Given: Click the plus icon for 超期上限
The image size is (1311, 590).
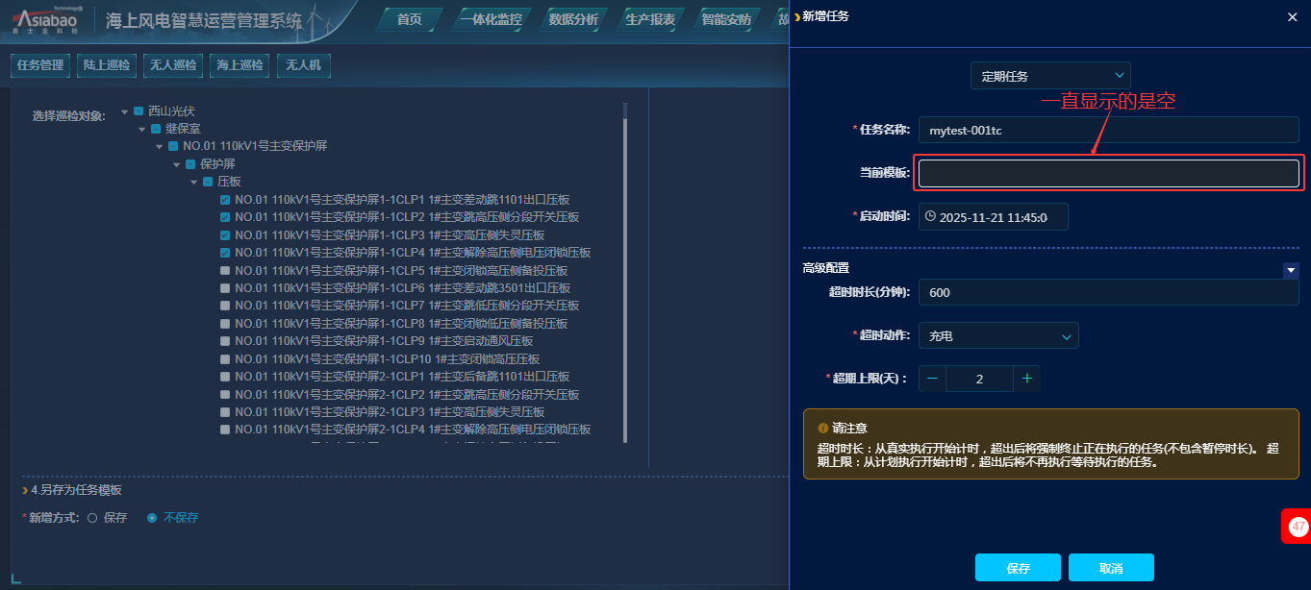Looking at the screenshot, I should [x=1026, y=379].
